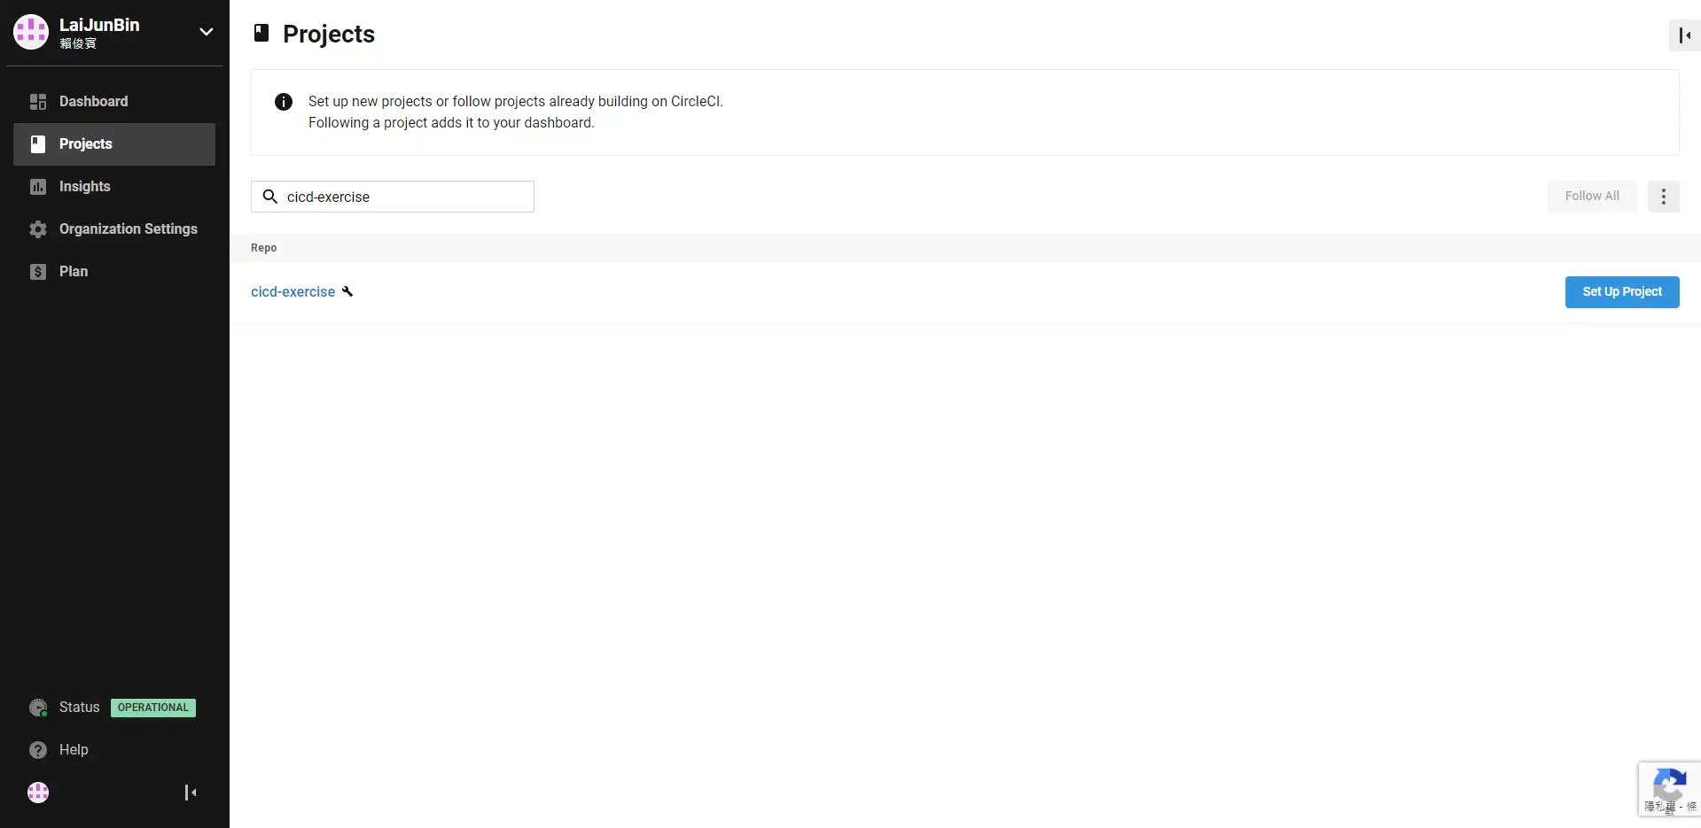The width and height of the screenshot is (1701, 828).
Task: Open the three-dot more options menu
Action: coord(1664,197)
